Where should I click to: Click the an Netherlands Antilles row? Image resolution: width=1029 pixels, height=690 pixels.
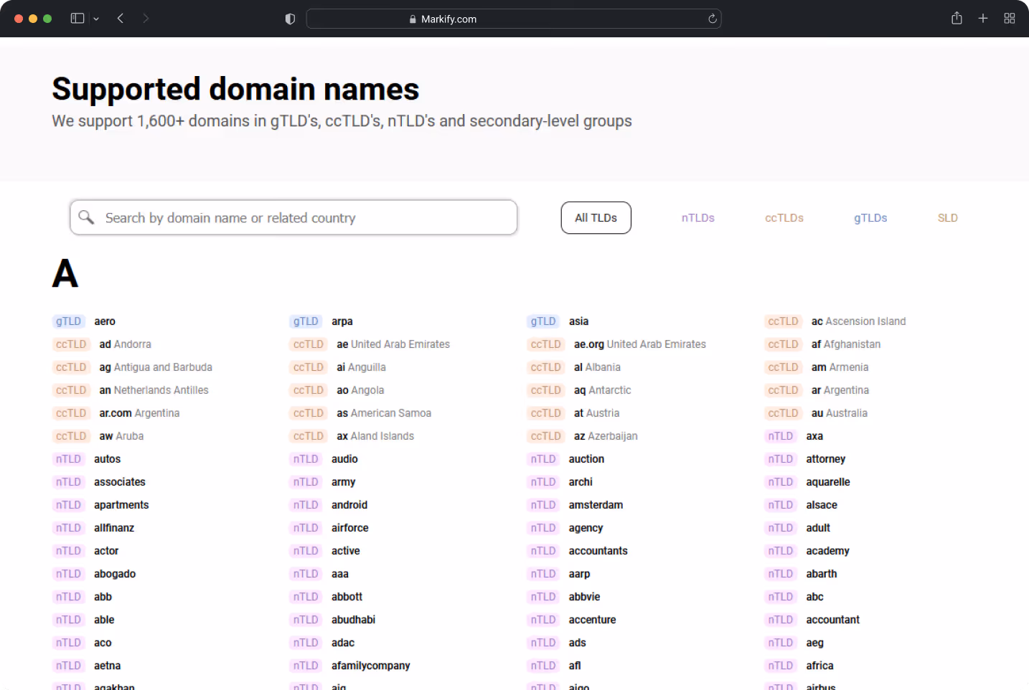point(131,390)
